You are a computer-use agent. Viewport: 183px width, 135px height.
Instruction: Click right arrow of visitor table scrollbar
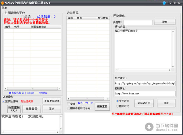(108, 99)
